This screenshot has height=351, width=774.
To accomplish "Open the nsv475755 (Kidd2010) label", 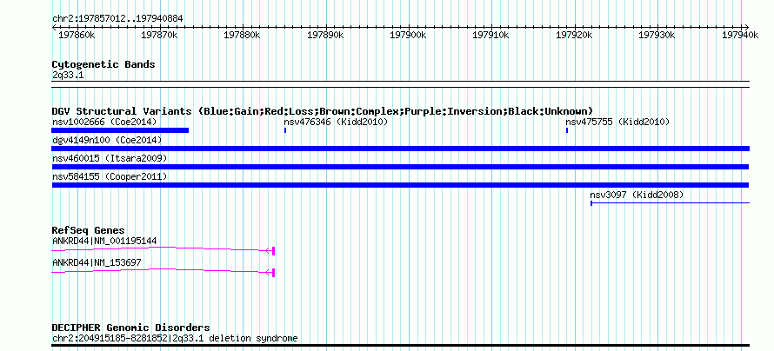I will click(617, 122).
